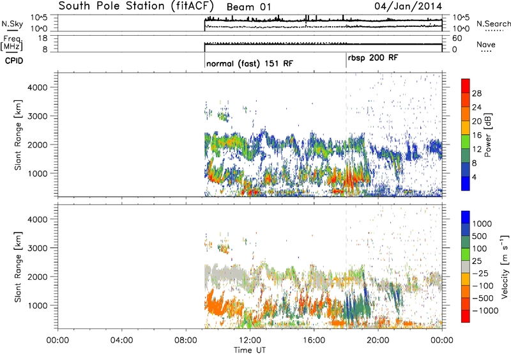Click the 'CPID' label
This screenshot has height=354, width=511.
pos(14,61)
